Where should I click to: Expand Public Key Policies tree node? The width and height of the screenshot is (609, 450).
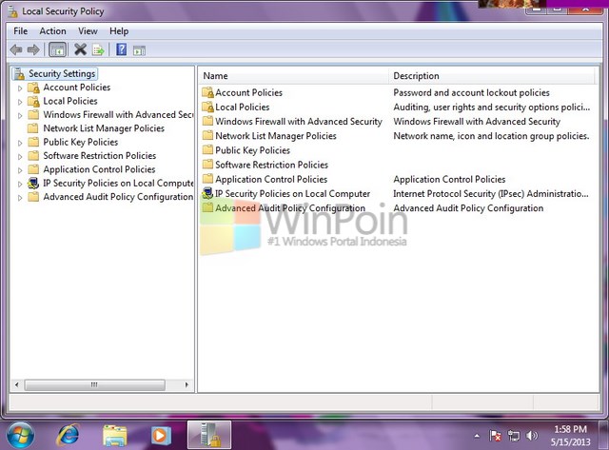tap(20, 143)
